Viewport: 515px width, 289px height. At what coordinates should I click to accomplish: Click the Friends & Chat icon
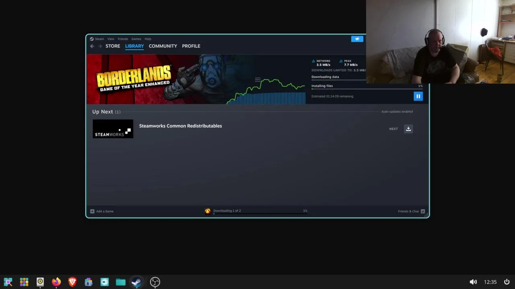coord(423,211)
